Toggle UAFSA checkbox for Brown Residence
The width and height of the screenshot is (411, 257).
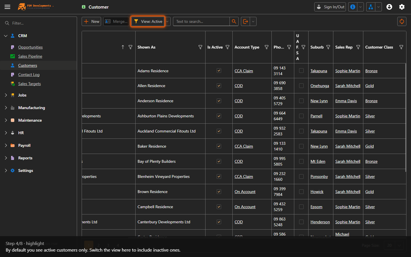click(x=301, y=192)
